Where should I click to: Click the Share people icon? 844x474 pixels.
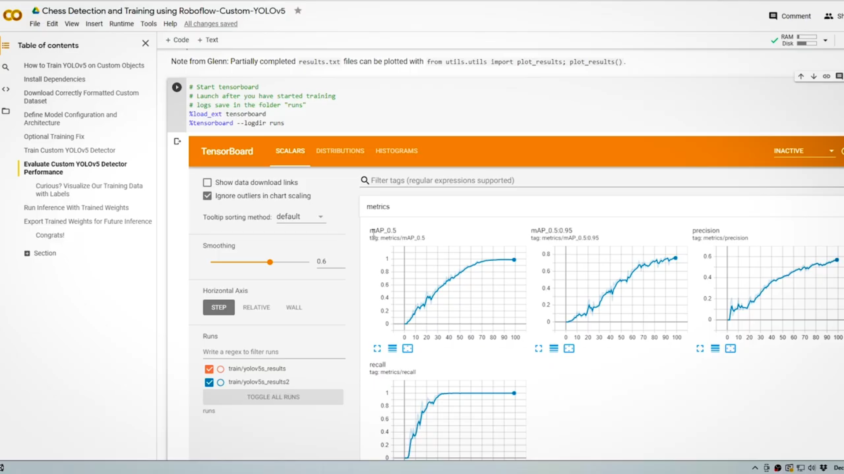(x=829, y=16)
